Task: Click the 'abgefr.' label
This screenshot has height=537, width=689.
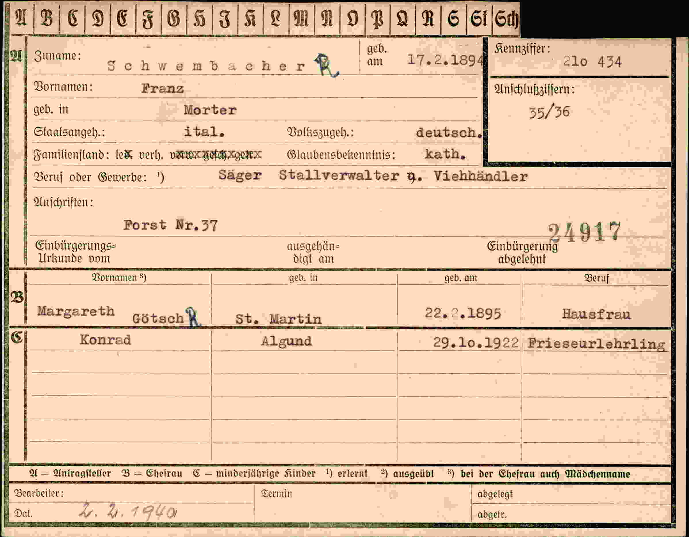Action: pos(492,515)
